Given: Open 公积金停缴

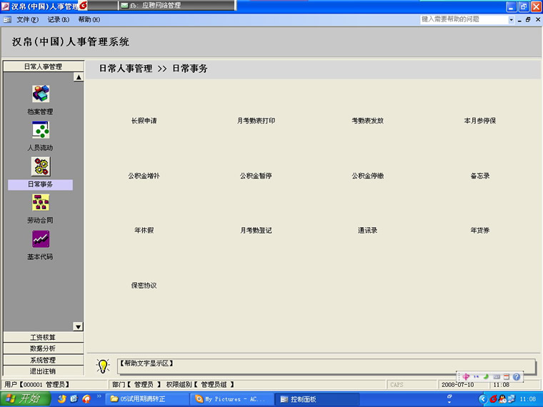Looking at the screenshot, I should (x=368, y=176).
